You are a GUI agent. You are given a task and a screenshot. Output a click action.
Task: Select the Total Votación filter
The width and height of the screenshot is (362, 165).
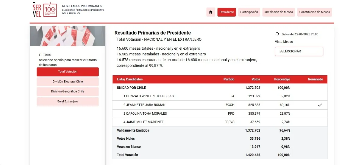click(x=68, y=72)
